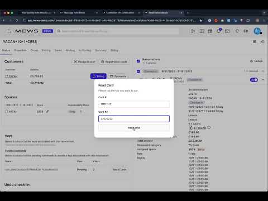This screenshot has width=268, height=201.
Task: Switch to the Message from Mews browser tab
Action: (x=74, y=13)
